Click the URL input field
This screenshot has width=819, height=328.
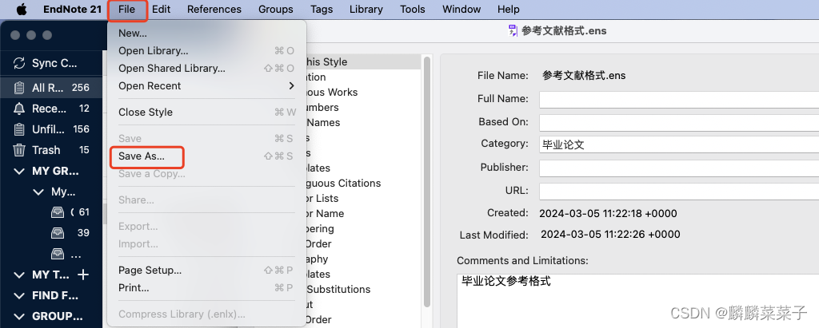click(x=679, y=192)
